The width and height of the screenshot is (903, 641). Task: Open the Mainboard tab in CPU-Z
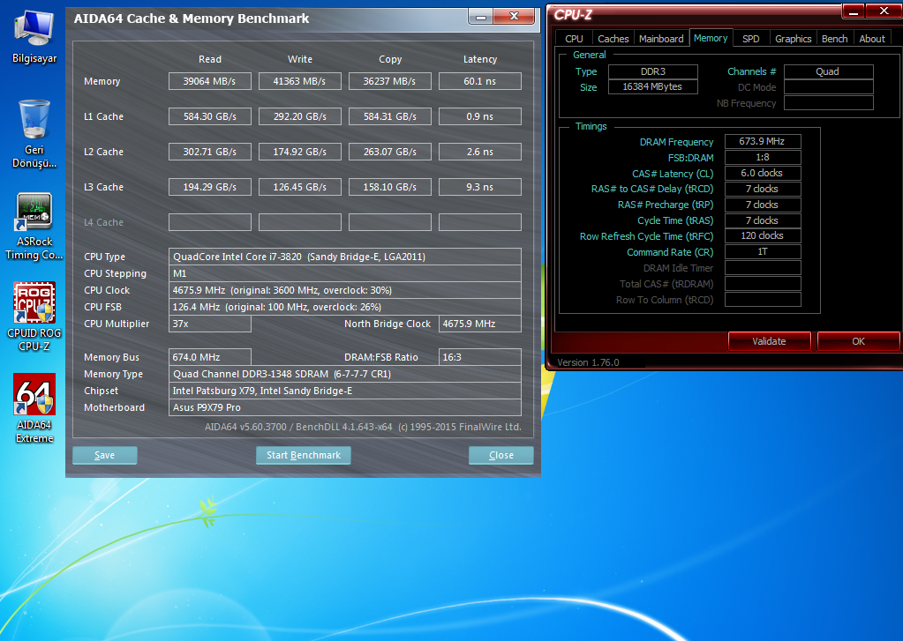(x=661, y=39)
